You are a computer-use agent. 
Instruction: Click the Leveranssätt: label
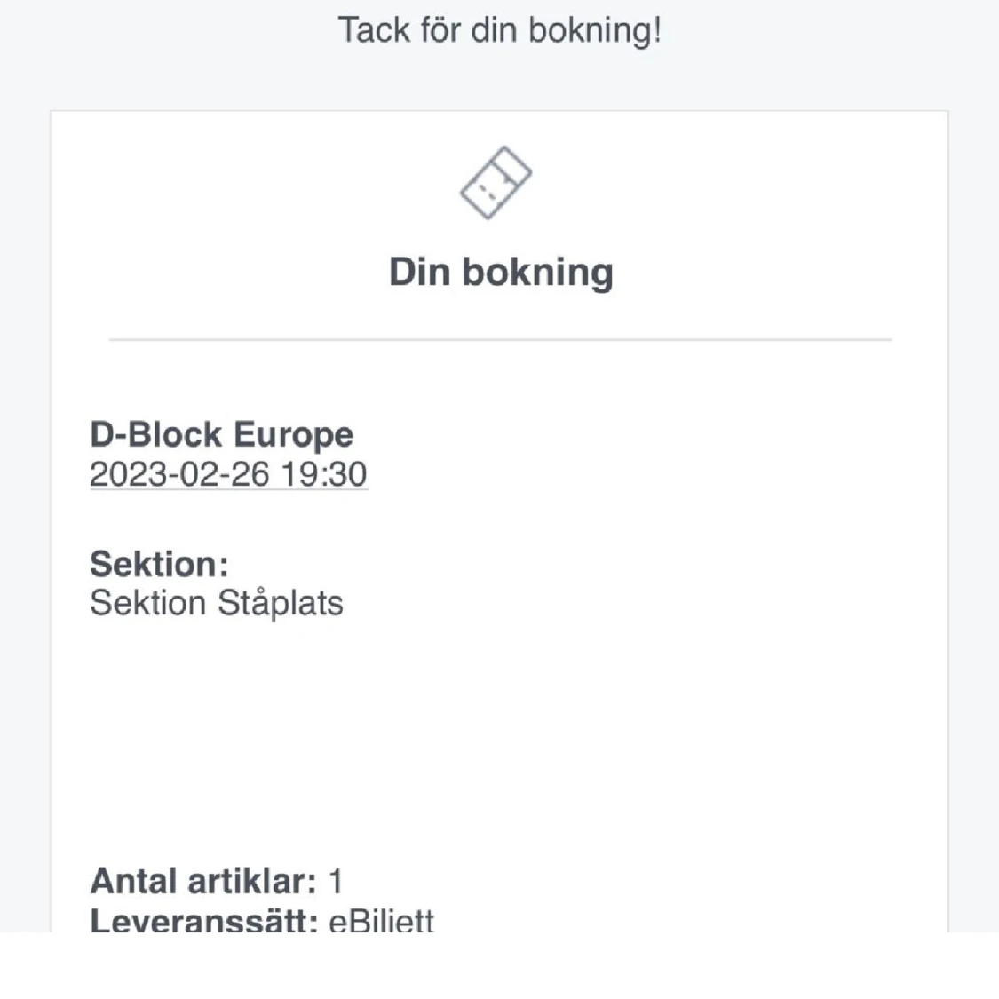[x=204, y=920]
